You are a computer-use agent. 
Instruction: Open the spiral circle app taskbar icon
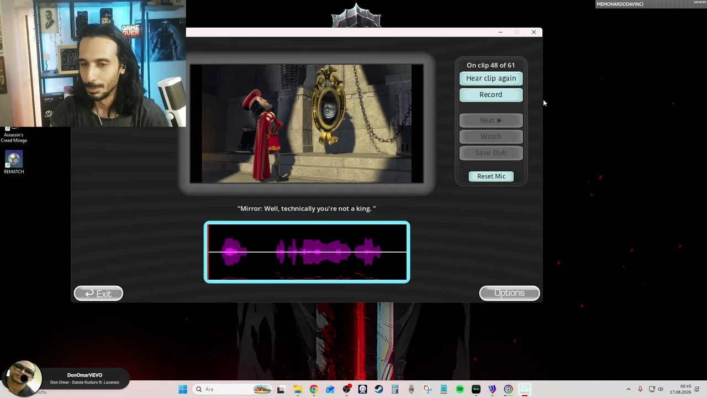pyautogui.click(x=508, y=389)
